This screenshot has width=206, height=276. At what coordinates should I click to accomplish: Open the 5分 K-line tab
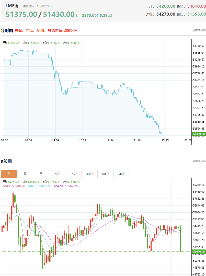point(57,174)
